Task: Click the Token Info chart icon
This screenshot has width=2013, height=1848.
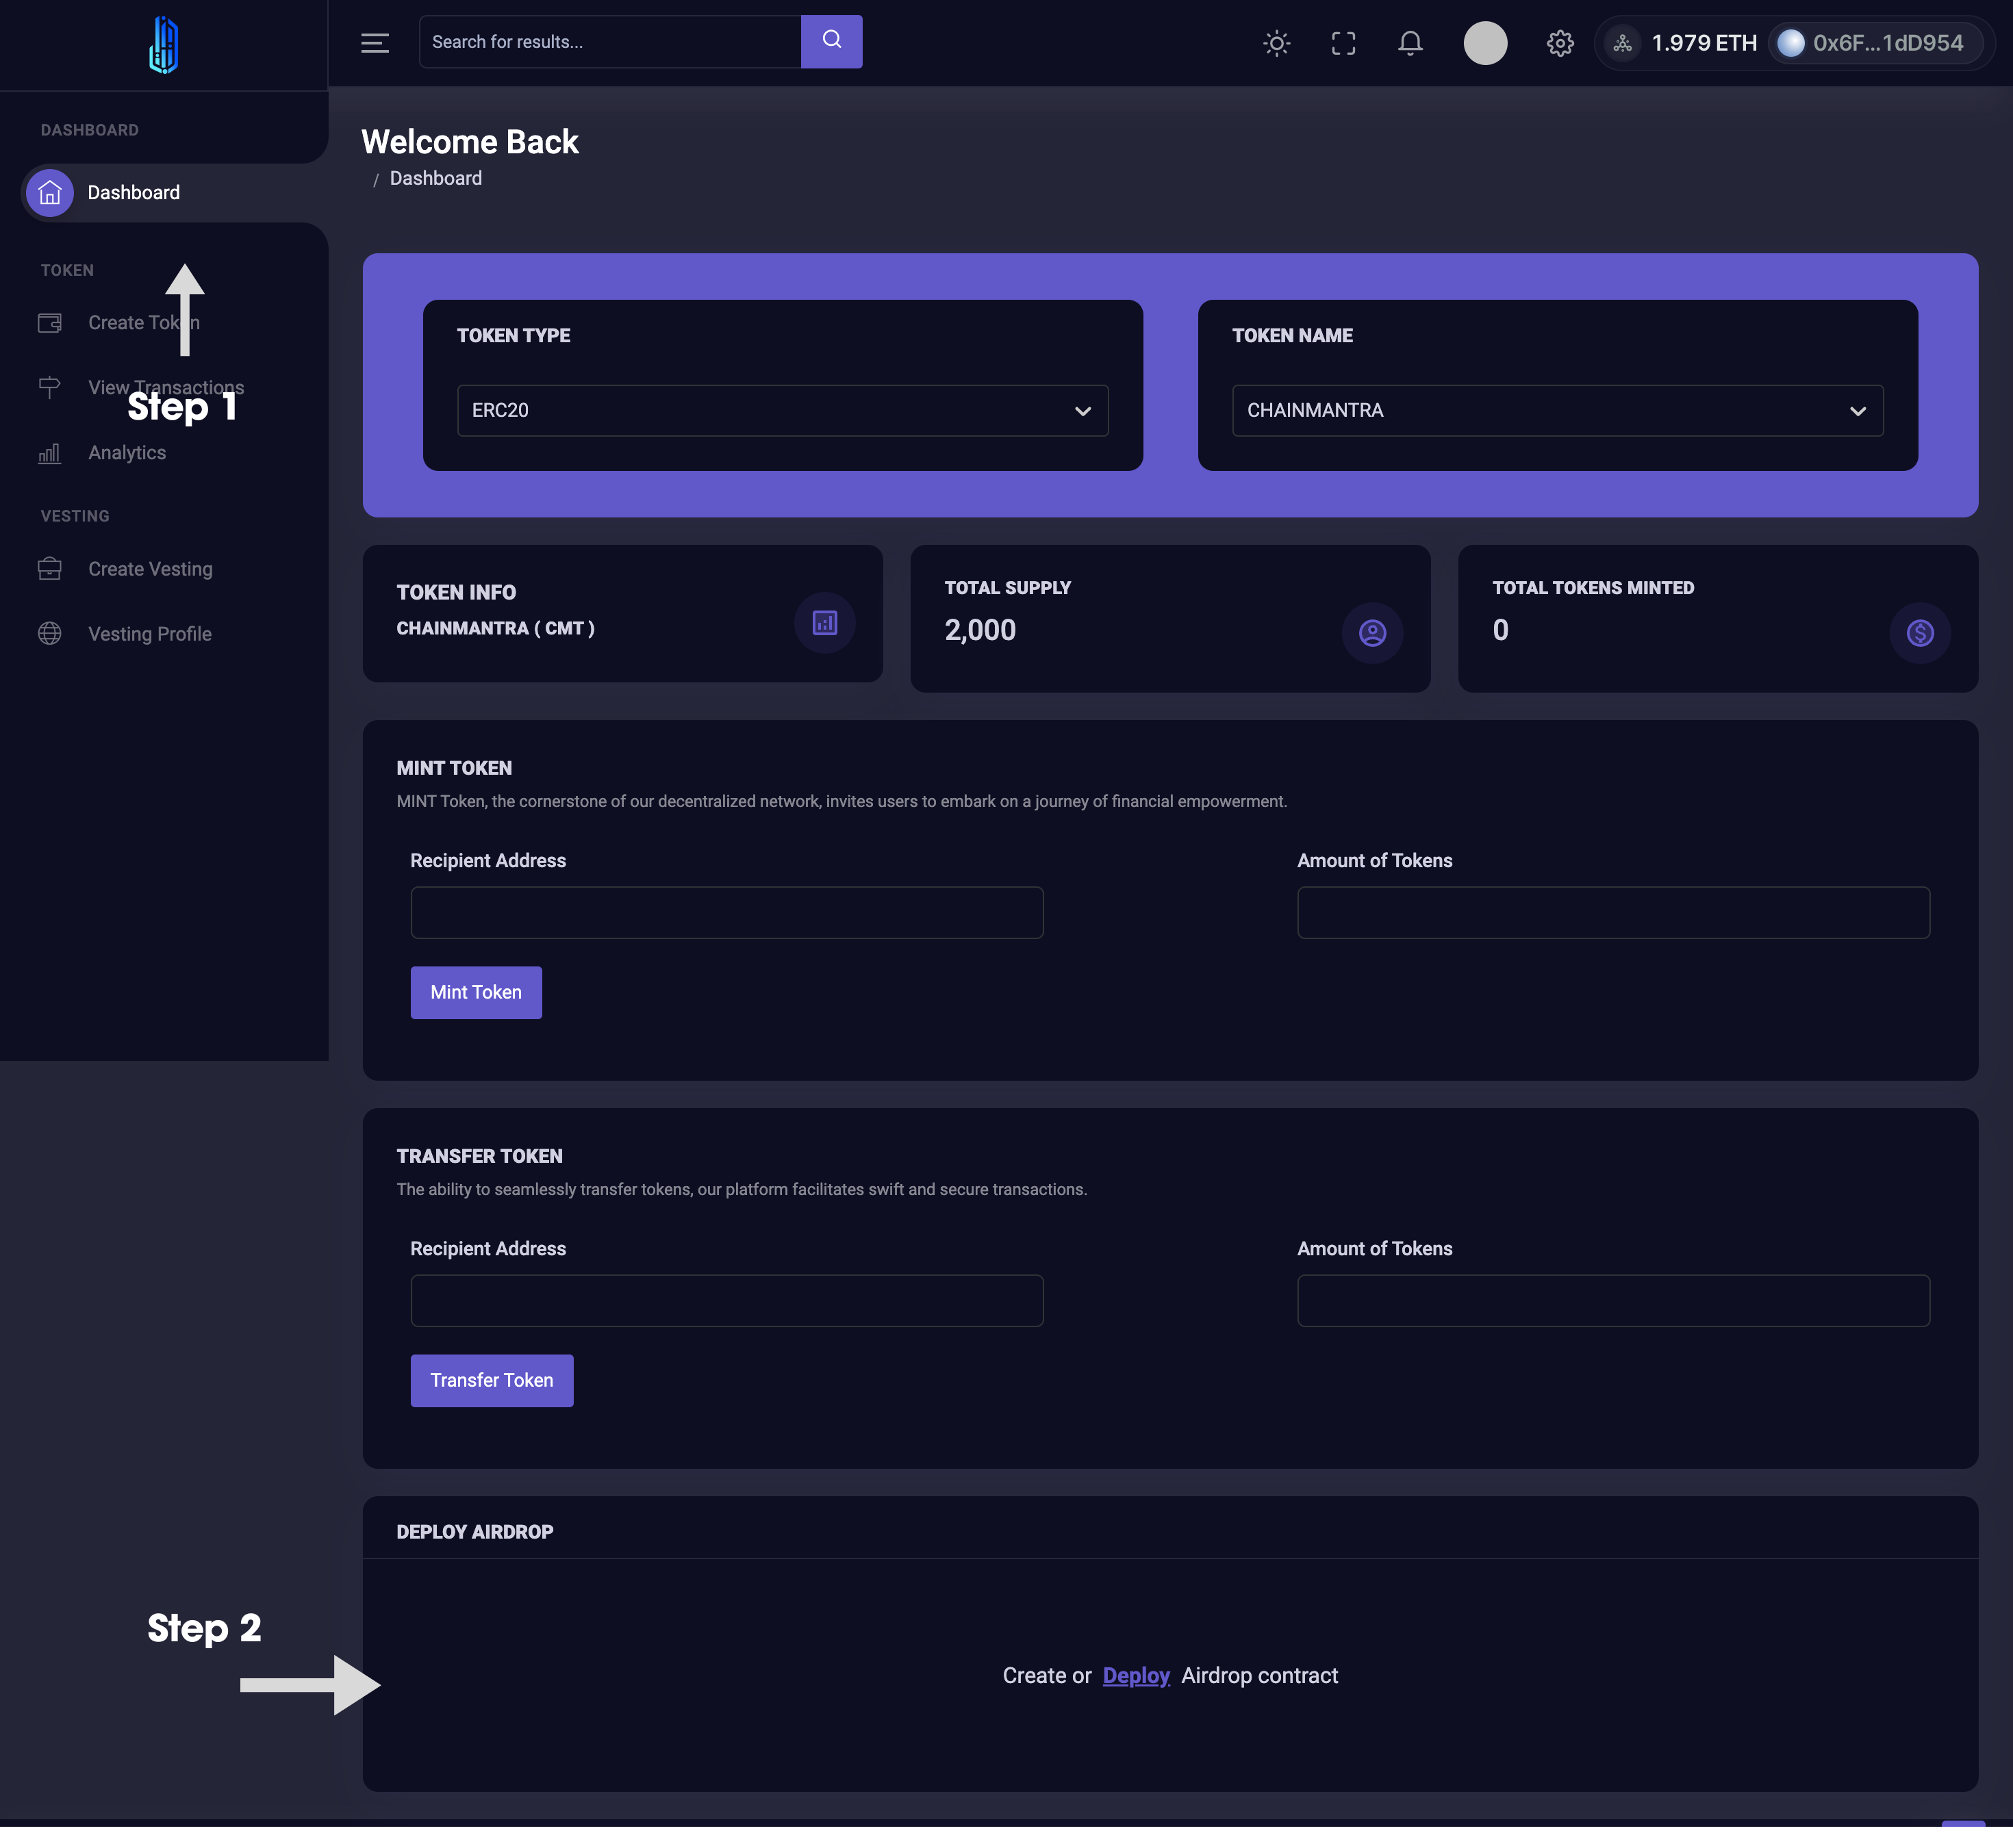Action: point(824,623)
